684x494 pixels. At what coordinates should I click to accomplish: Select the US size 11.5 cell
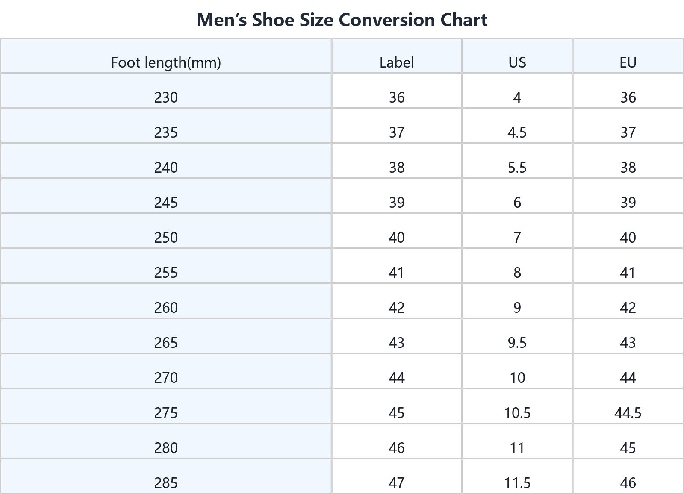click(x=517, y=483)
